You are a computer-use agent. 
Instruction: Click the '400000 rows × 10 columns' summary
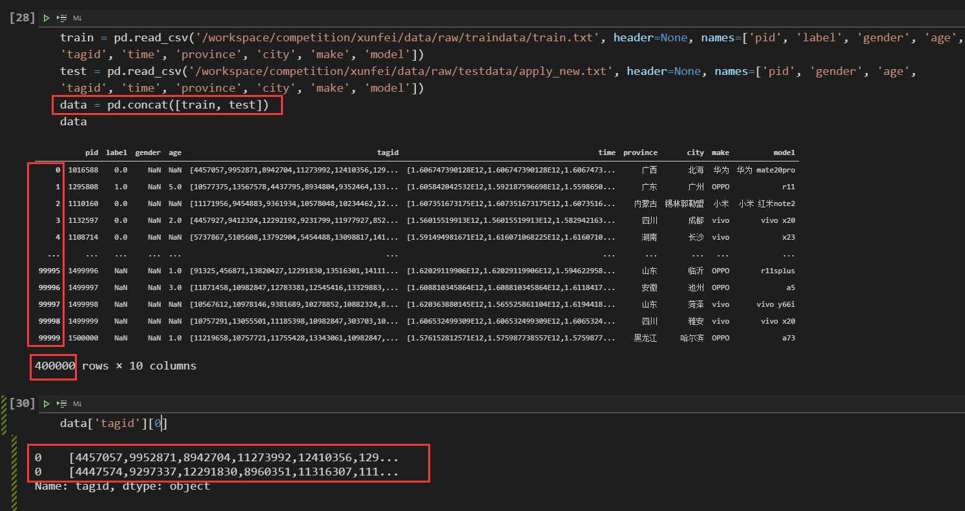click(116, 366)
